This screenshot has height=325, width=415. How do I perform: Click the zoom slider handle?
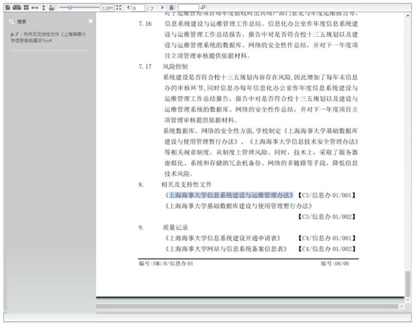pyautogui.click(x=70, y=8)
